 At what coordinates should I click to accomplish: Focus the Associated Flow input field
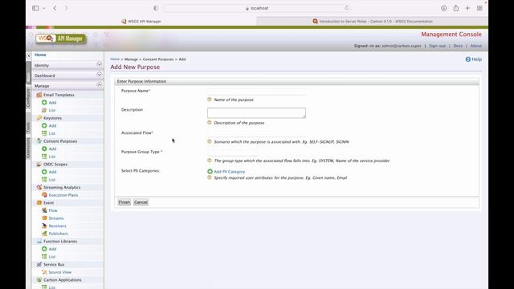(x=256, y=133)
